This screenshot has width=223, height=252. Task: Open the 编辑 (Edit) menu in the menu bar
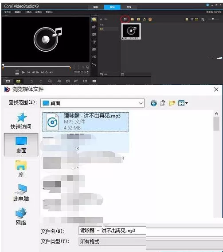click(x=18, y=12)
